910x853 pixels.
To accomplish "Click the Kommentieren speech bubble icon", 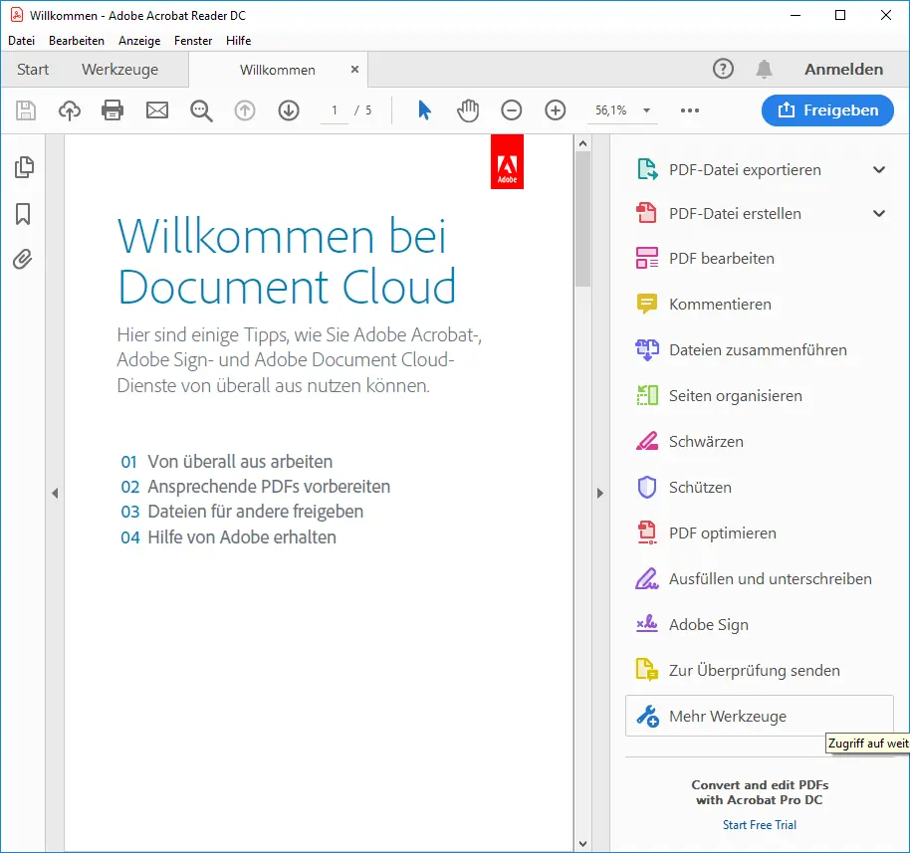I will point(647,304).
